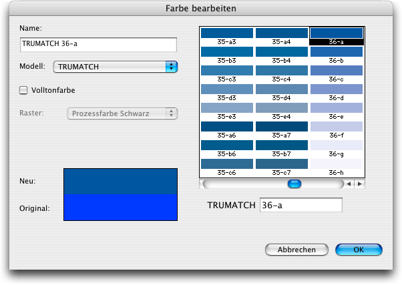Open the Modell TRUMATCH dropdown
Image resolution: width=402 pixels, height=285 pixels.
pyautogui.click(x=116, y=67)
